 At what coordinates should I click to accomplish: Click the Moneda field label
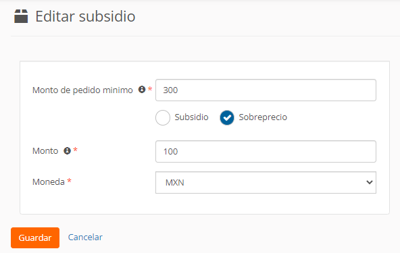(x=49, y=182)
